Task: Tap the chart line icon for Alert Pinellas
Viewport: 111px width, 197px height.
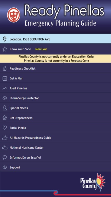Action: 5,88
